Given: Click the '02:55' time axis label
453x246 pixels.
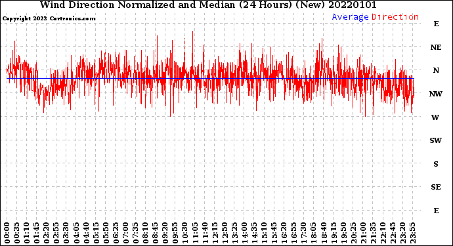Looking at the screenshot, I should click(x=56, y=233).
